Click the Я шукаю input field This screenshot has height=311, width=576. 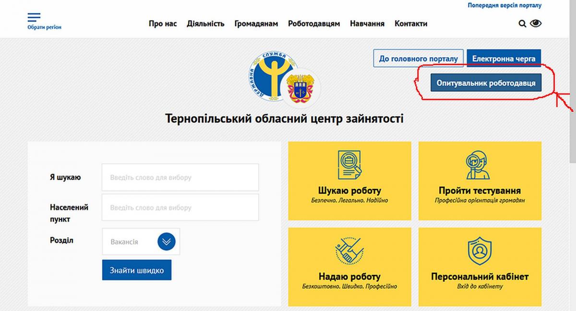tap(180, 177)
